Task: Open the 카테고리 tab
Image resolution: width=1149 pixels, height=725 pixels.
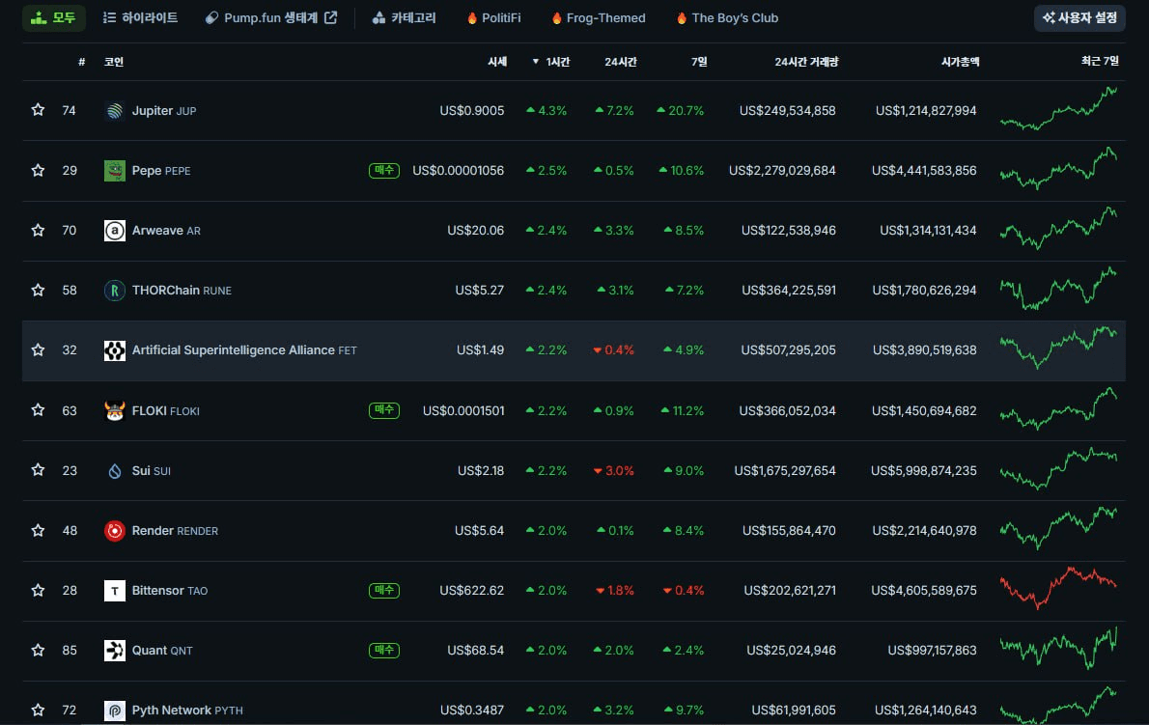Action: tap(405, 17)
